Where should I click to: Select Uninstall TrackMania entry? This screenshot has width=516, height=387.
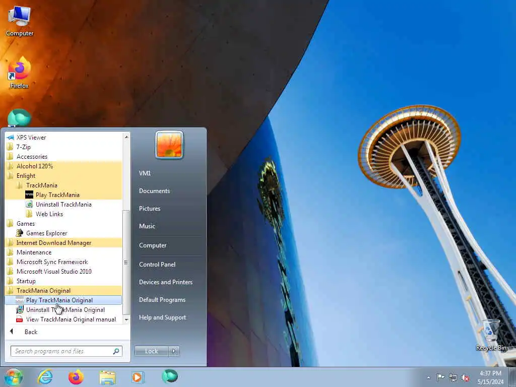coord(64,205)
